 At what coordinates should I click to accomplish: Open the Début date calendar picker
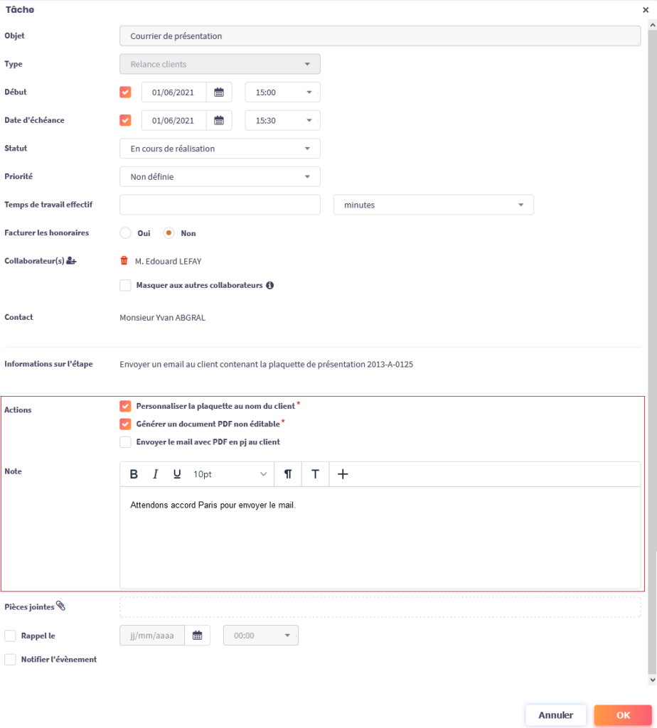pos(219,92)
